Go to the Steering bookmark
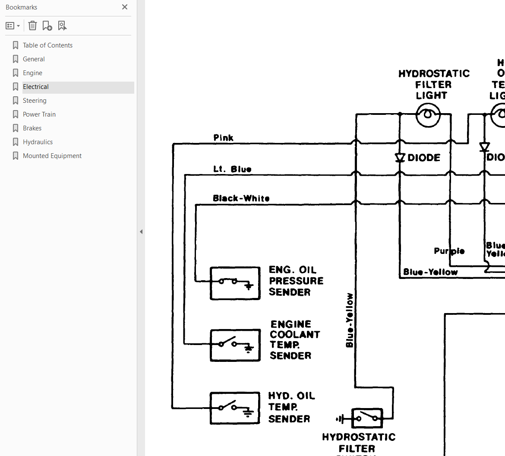The image size is (505, 456). [35, 101]
